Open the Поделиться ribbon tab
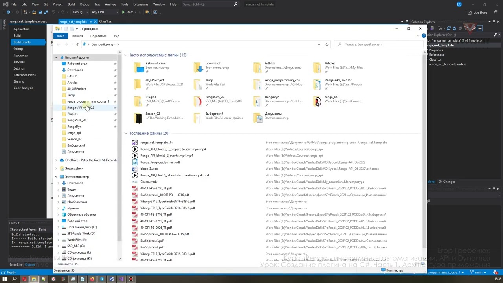This screenshot has height=283, width=503. pos(98,36)
